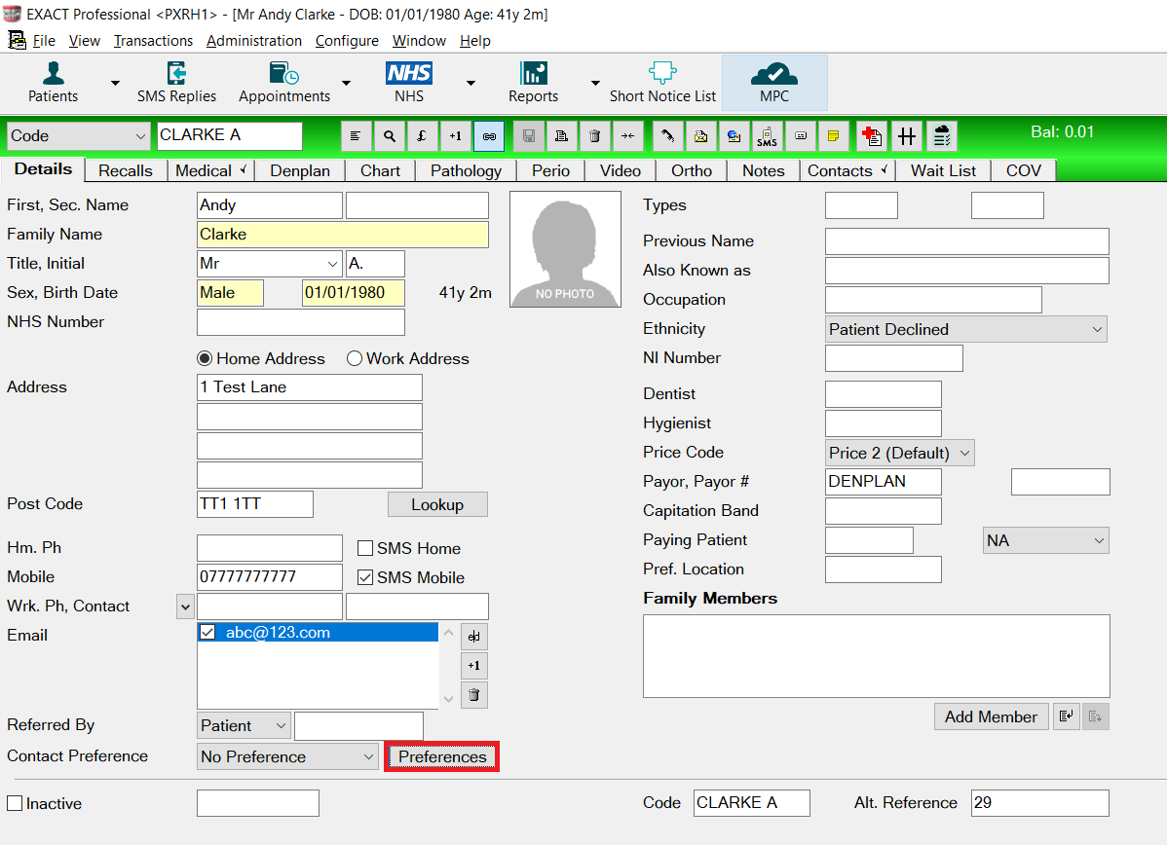Click the SMS mobile phone icon
This screenshot has height=845, width=1167.
tap(768, 136)
